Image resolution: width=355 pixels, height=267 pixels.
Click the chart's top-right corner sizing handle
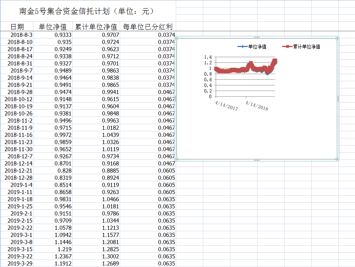click(x=337, y=38)
